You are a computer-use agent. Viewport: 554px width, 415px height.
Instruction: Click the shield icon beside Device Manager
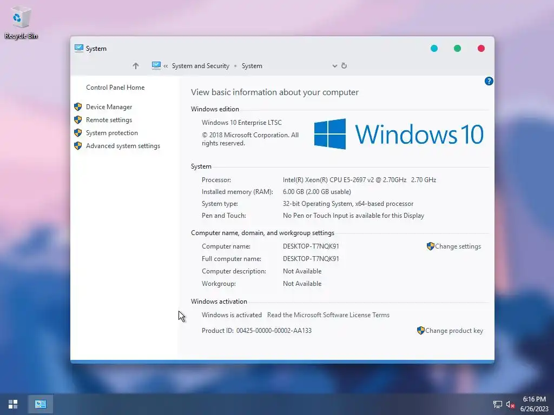pos(78,107)
